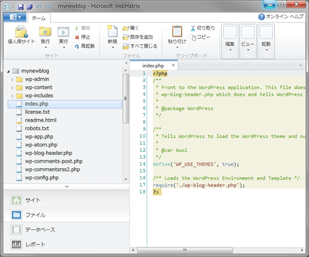Close the index.php editor tab

[x=173, y=66]
